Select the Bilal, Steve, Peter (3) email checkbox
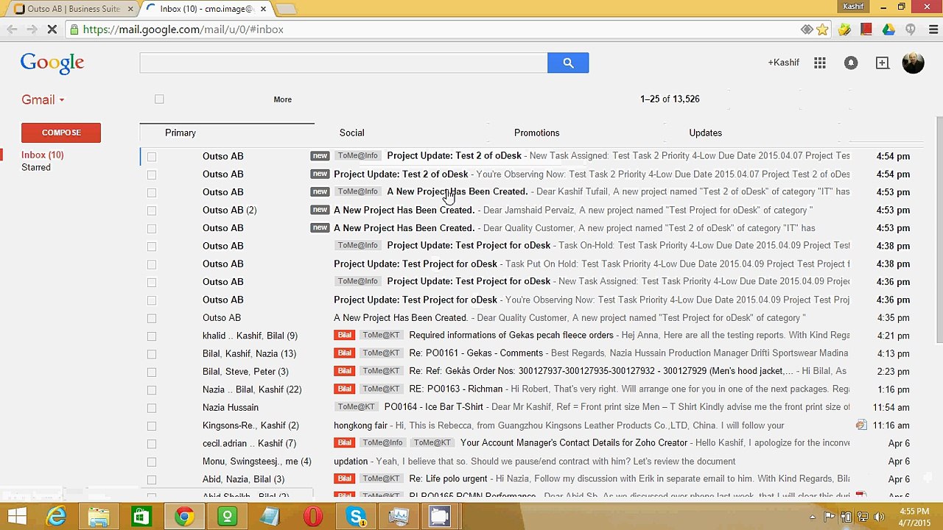 coord(152,372)
